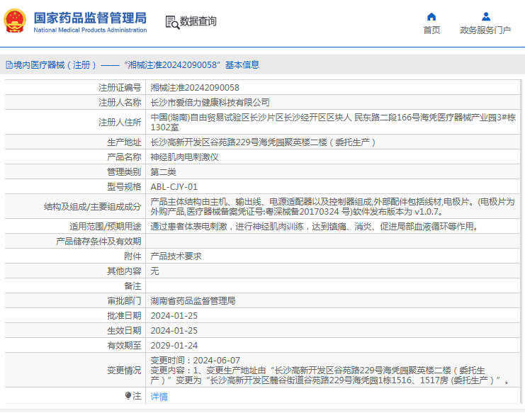This screenshot has height=413, width=525.
Task: Click the person icon above 政务服务门户
Action: click(485, 16)
